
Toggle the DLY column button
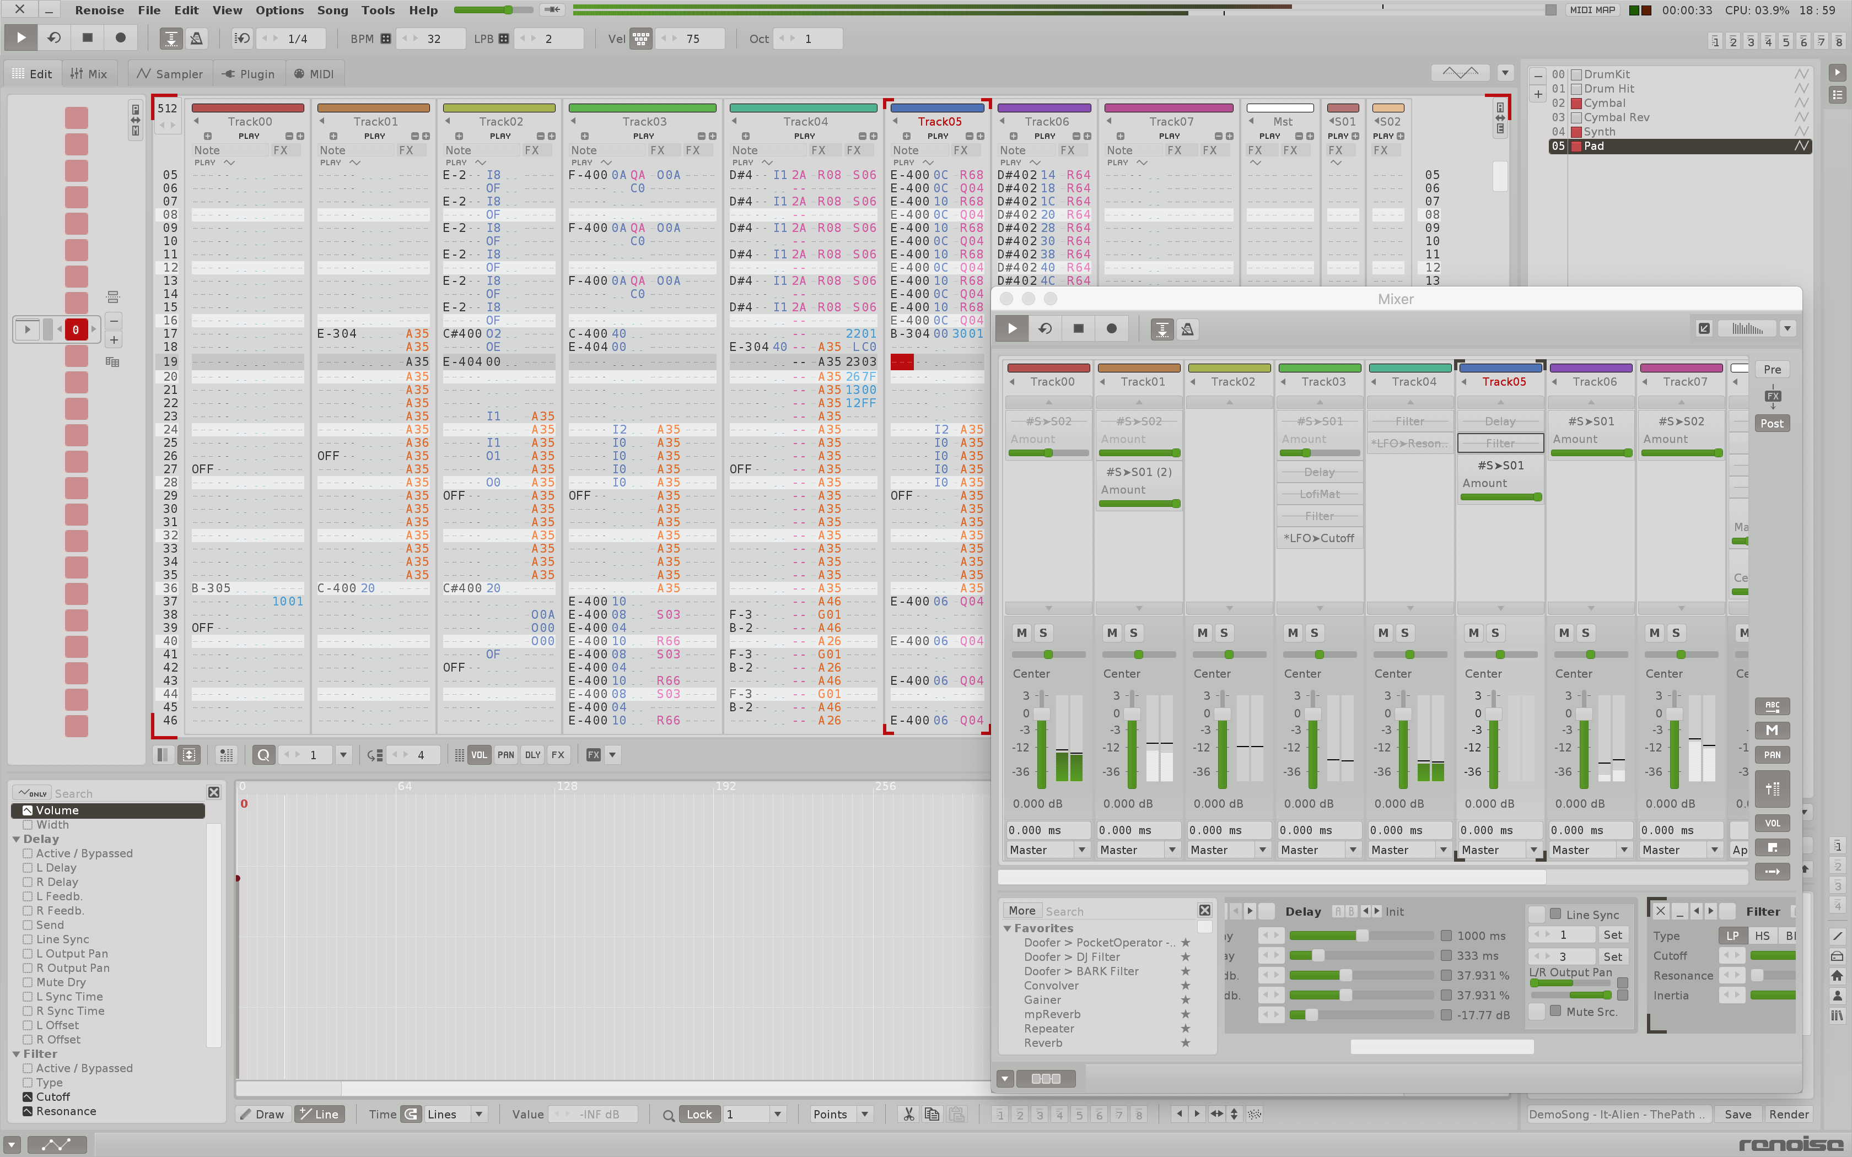pyautogui.click(x=532, y=754)
